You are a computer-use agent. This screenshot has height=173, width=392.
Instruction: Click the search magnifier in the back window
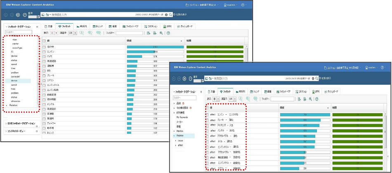pos(170,15)
